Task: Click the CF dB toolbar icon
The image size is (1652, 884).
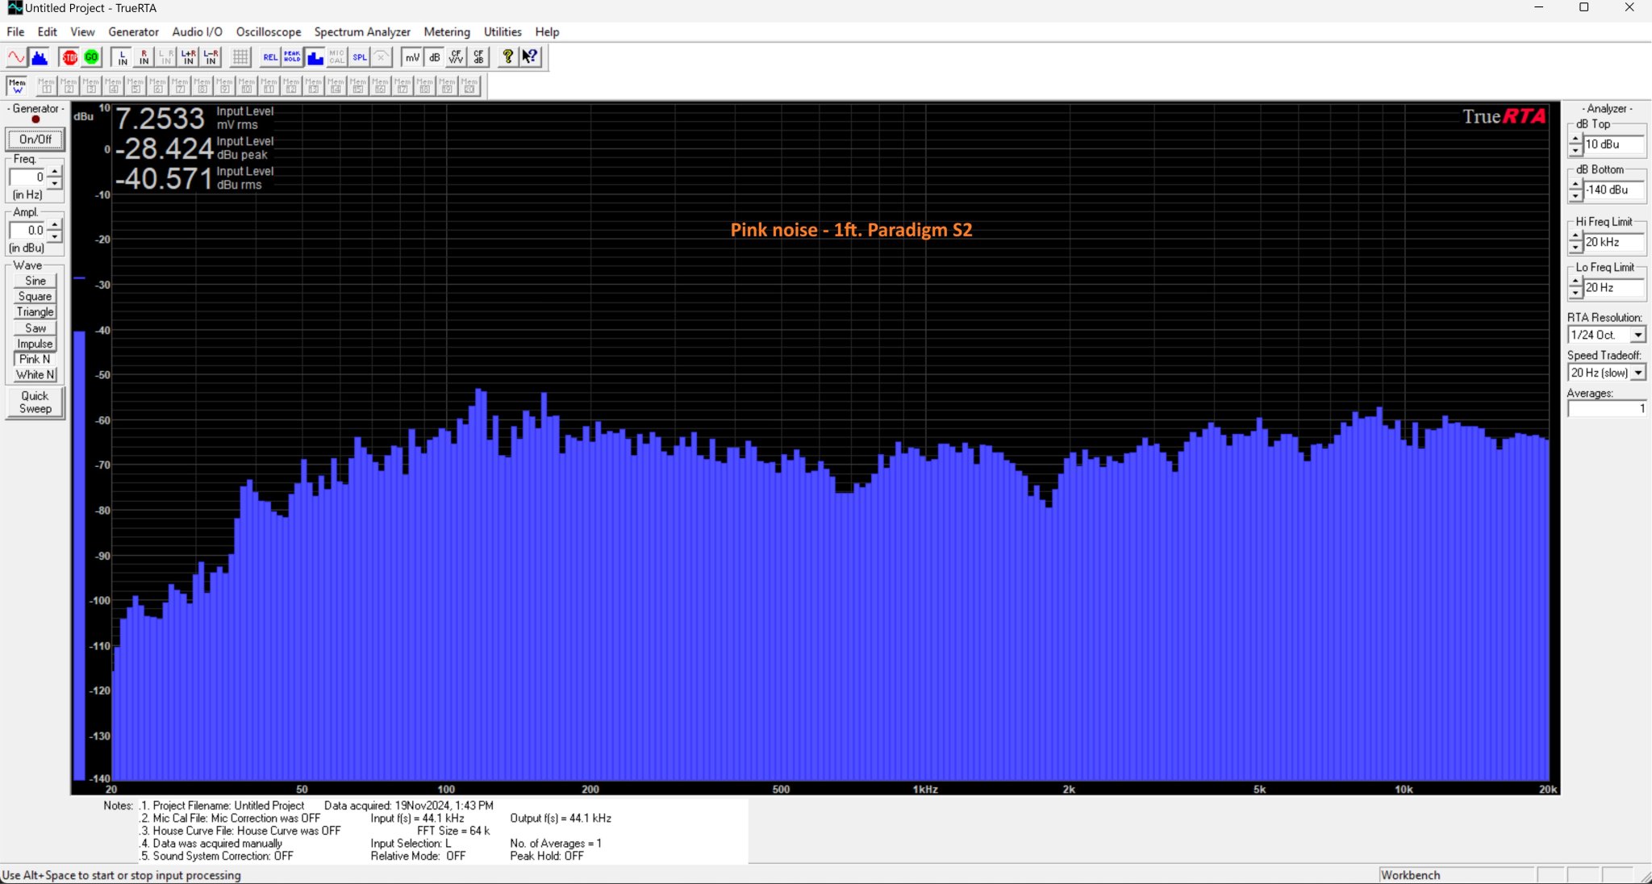Action: click(478, 57)
